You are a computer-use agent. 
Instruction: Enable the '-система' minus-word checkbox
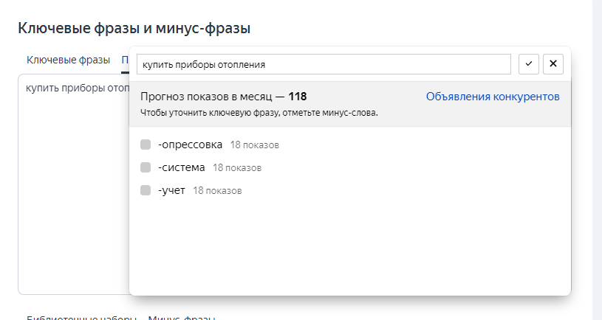click(146, 167)
